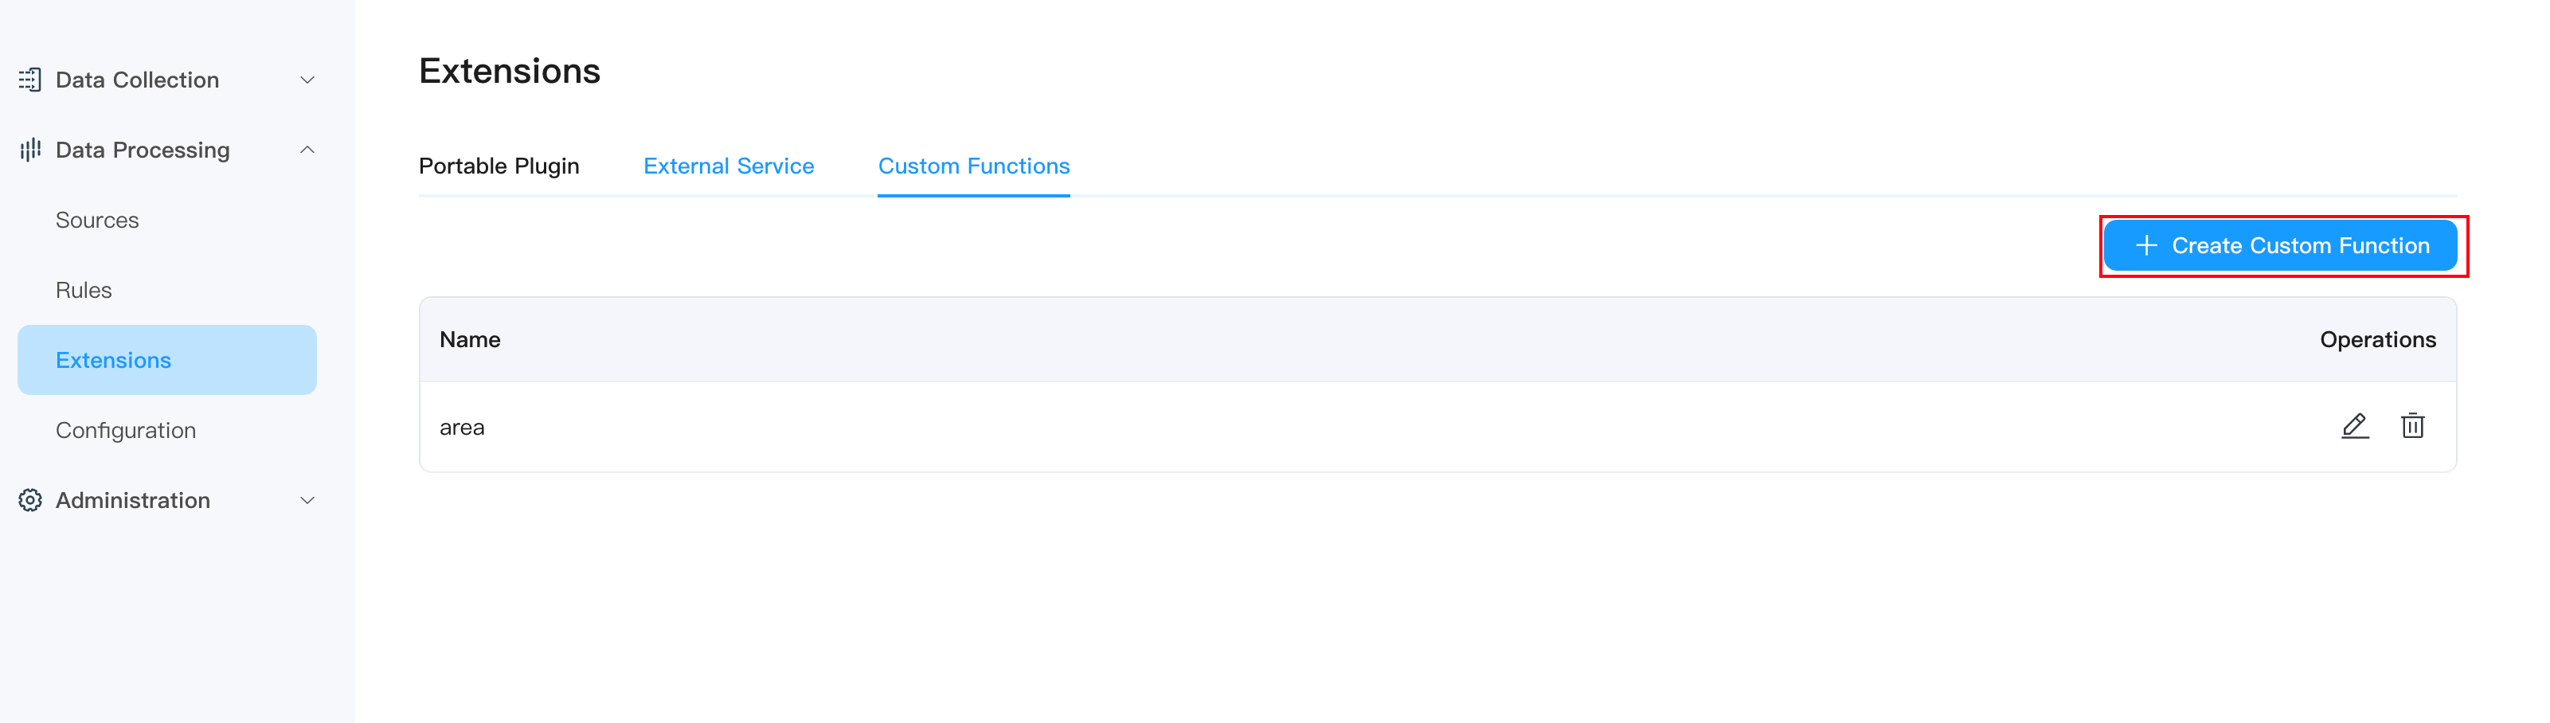Delete the area function using trash icon
Viewport: 2550px width, 723px height.
(2412, 426)
